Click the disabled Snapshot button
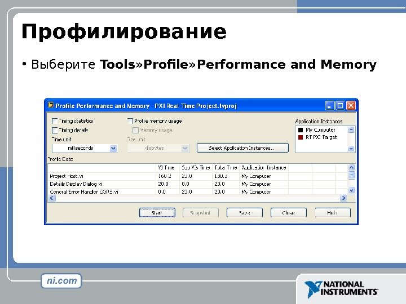The height and width of the screenshot is (304, 406). point(201,213)
